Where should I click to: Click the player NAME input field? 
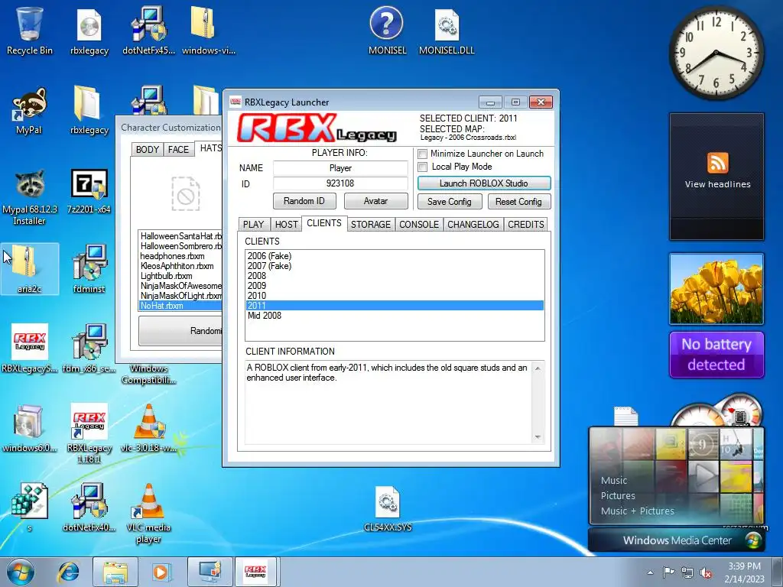(340, 168)
